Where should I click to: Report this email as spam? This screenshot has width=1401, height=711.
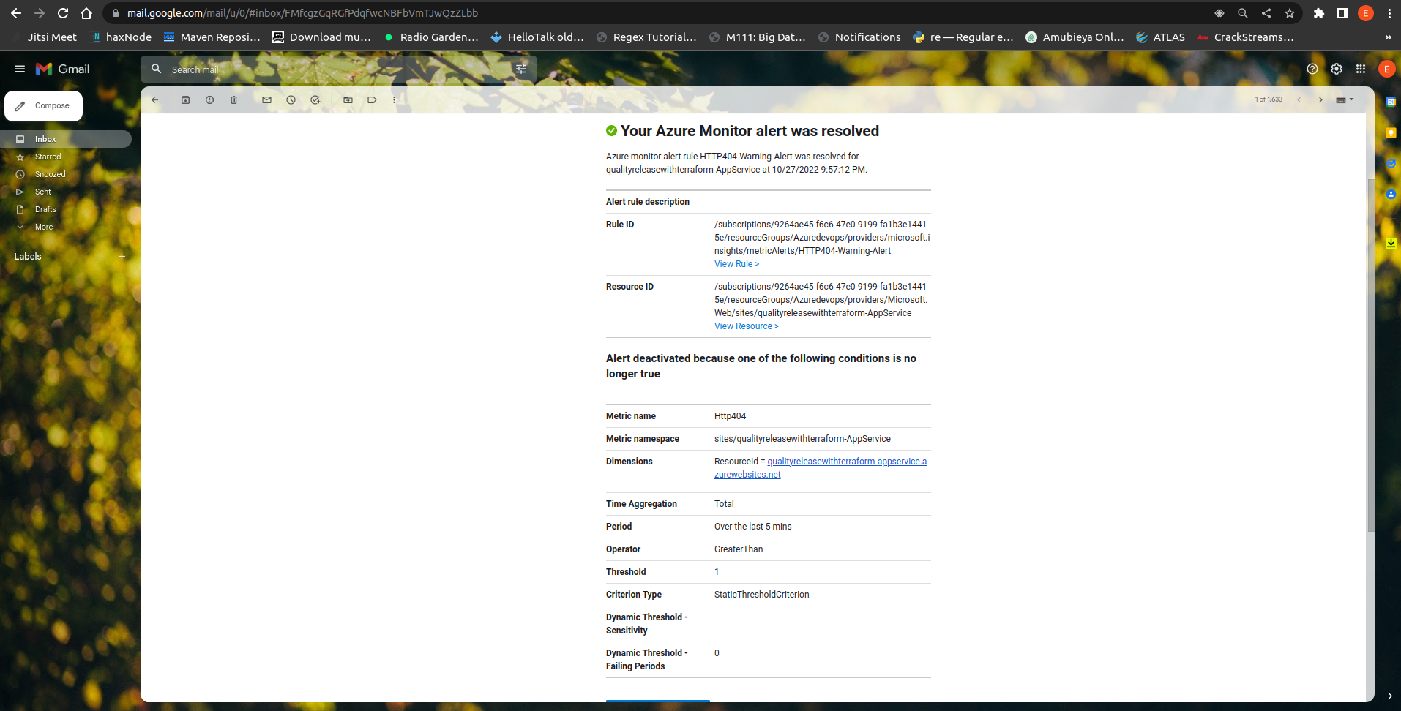point(210,99)
